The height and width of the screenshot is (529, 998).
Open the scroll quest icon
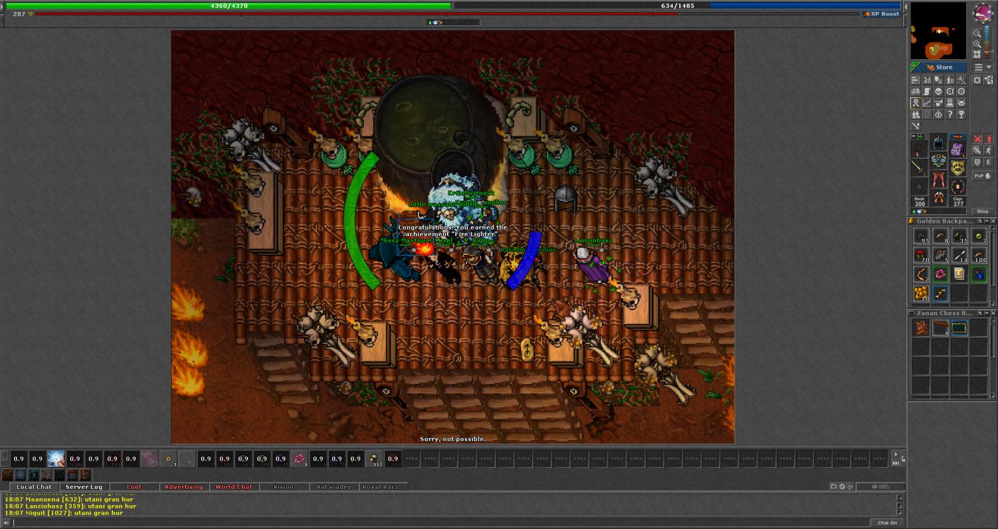click(x=927, y=91)
